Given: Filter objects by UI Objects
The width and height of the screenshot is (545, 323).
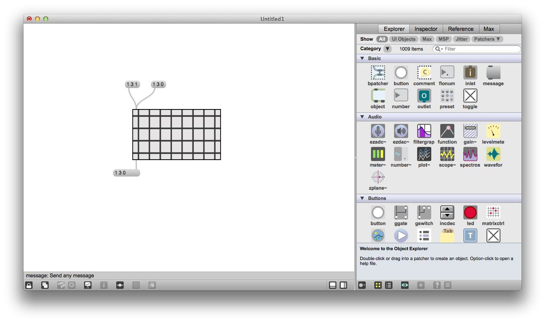Looking at the screenshot, I should (404, 39).
